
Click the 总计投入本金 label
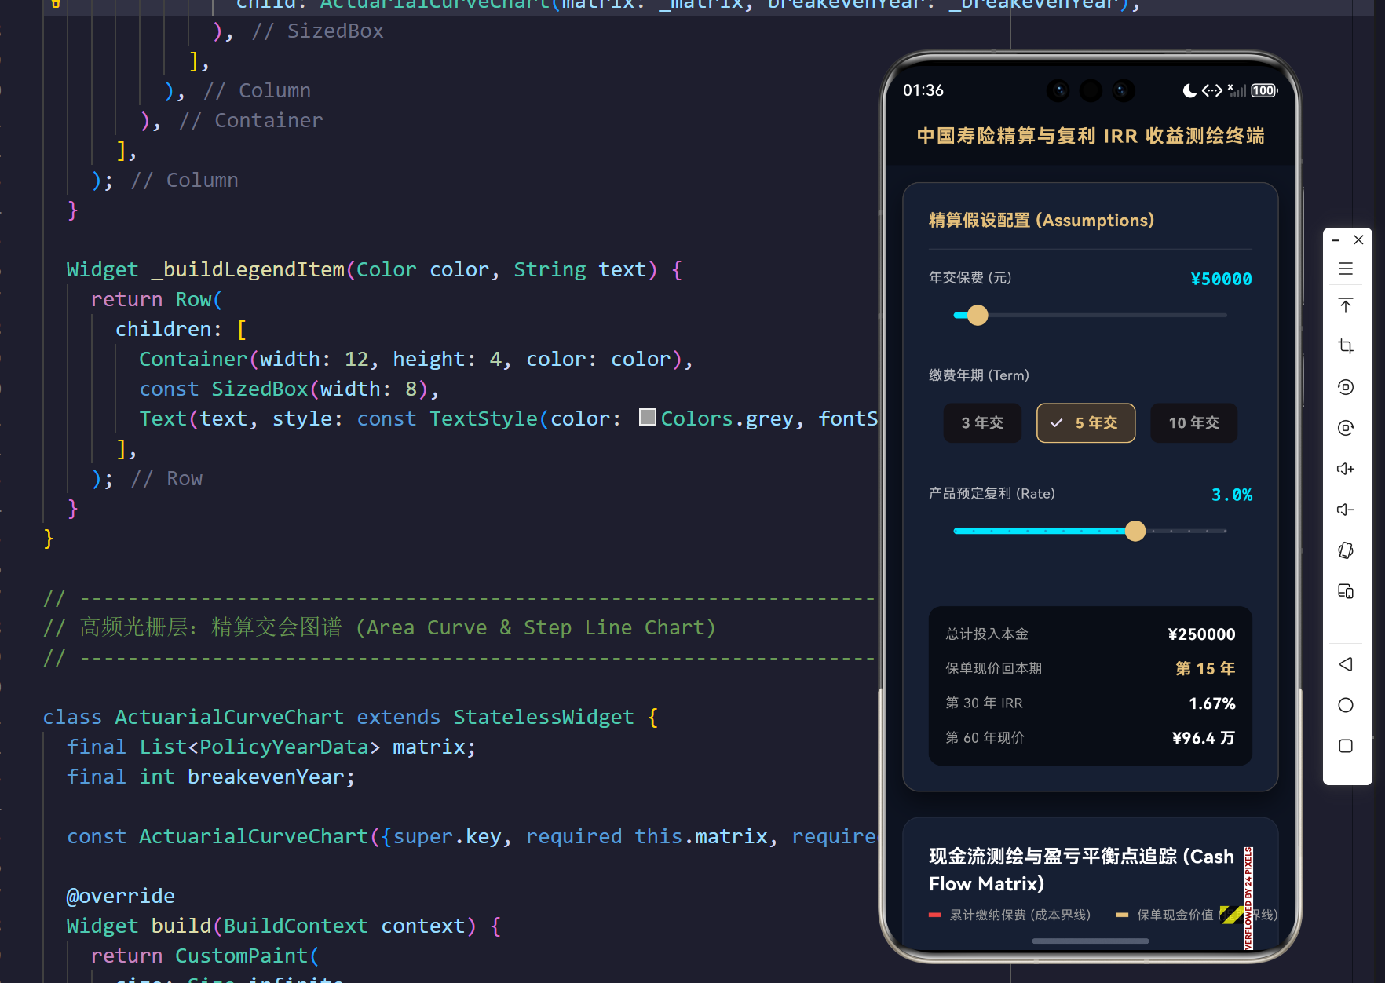[987, 634]
